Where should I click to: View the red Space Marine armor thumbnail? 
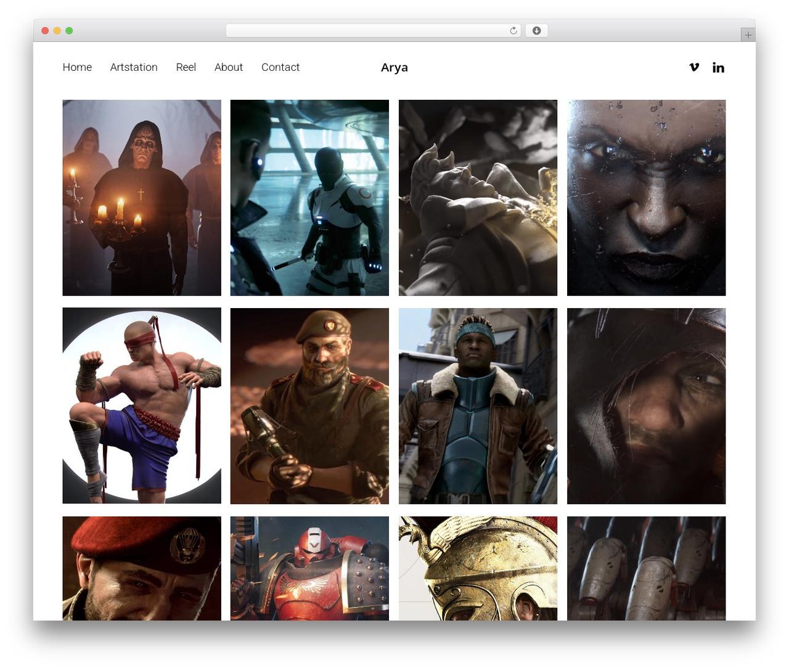[x=309, y=568]
